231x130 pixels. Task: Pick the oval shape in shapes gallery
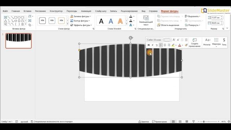click(19, 17)
